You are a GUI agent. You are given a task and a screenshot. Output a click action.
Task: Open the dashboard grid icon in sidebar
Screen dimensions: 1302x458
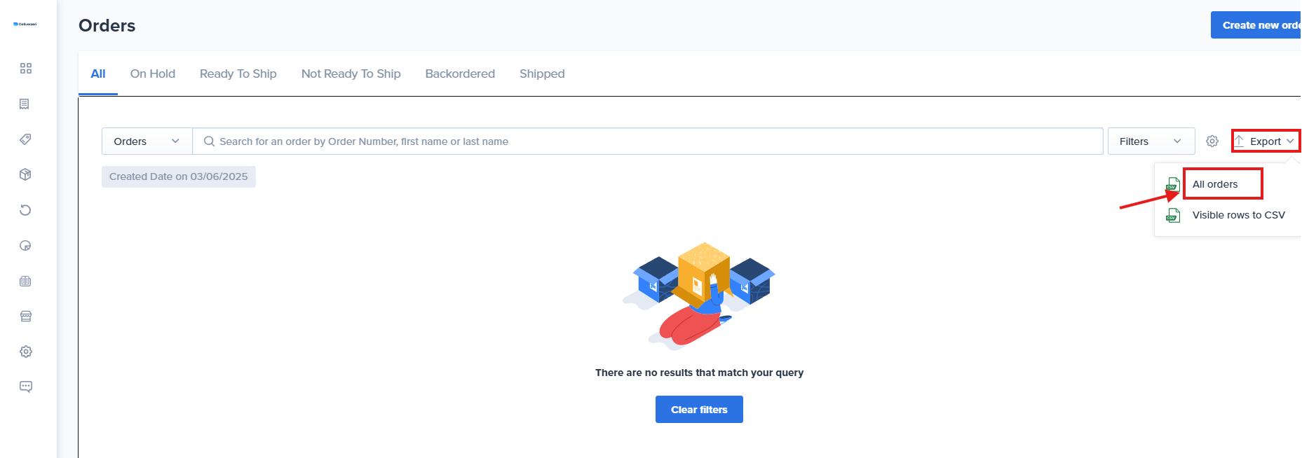(x=26, y=68)
